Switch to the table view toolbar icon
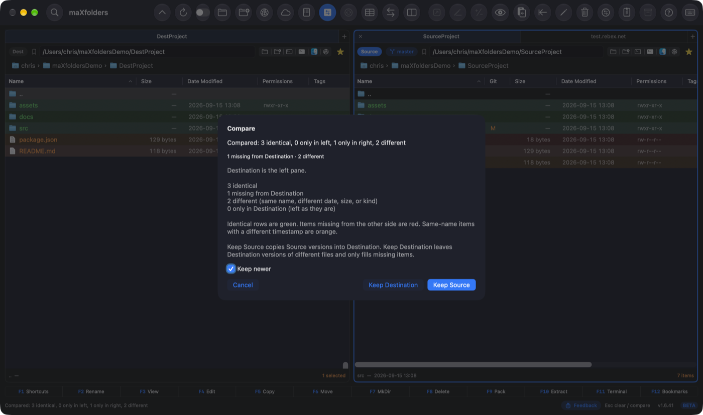This screenshot has width=703, height=415. coord(370,13)
